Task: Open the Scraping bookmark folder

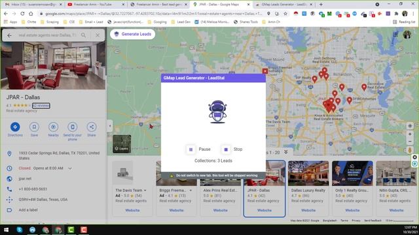Action: click(x=50, y=22)
